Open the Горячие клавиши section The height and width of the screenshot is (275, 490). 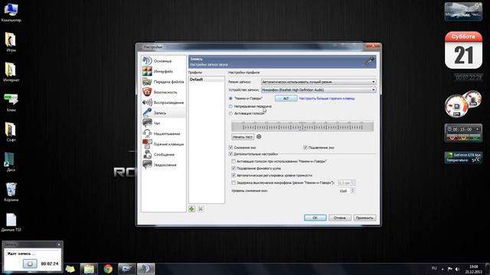[163, 144]
